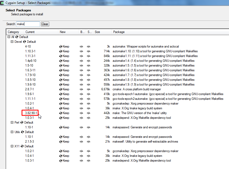Select imake description under Devel
The image size is (229, 169).
[x=137, y=108]
